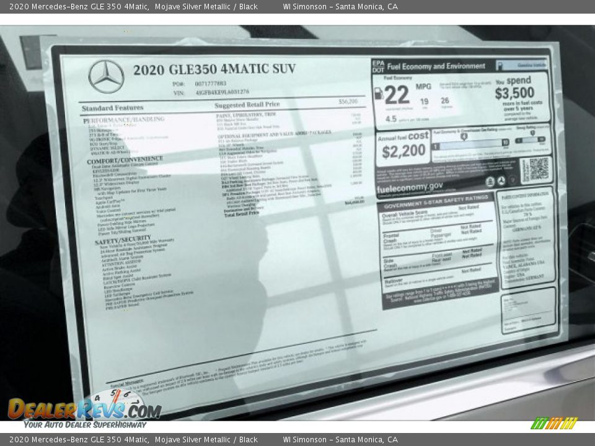Click the Parts Content Information box
The width and height of the screenshot is (595, 446).
click(x=526, y=237)
